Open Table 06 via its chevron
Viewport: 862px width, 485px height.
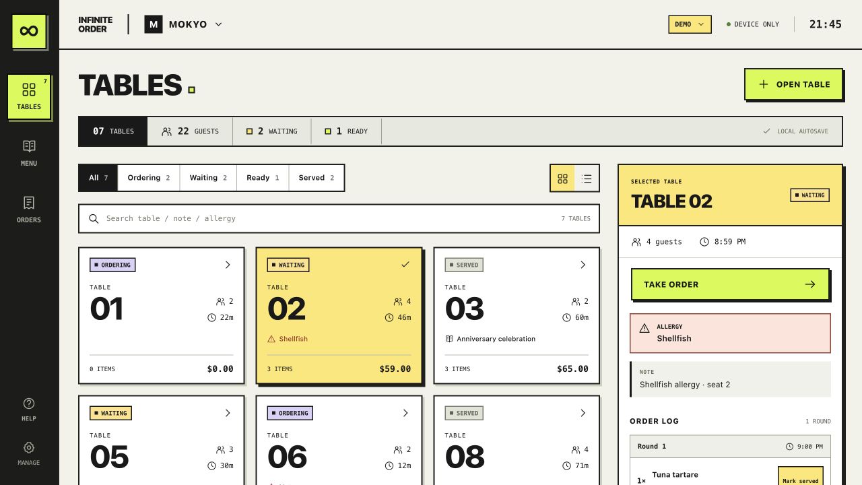[x=405, y=413]
